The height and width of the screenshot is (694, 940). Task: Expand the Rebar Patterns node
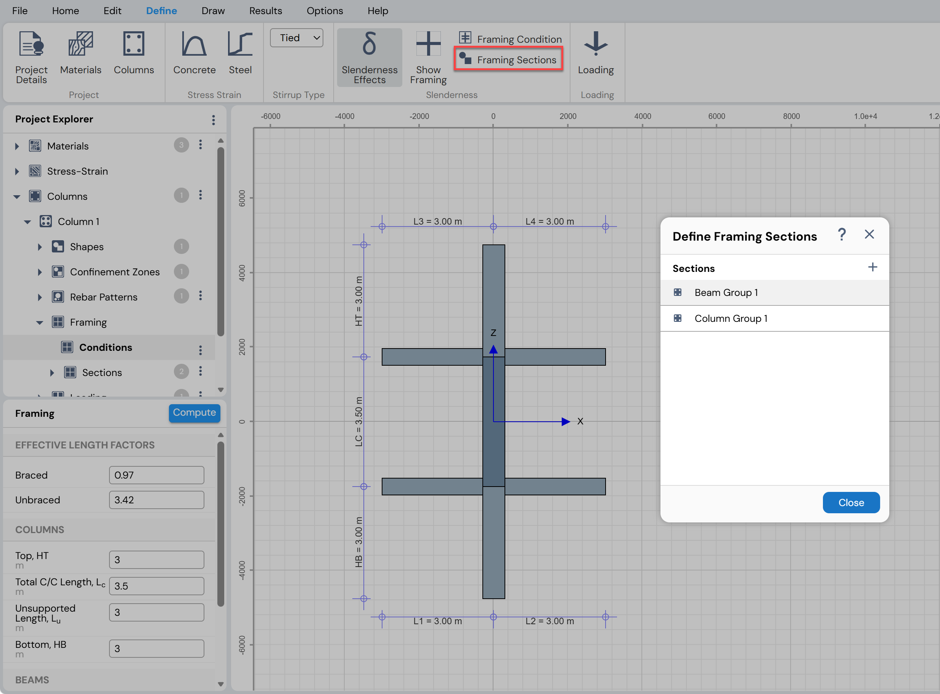click(40, 297)
